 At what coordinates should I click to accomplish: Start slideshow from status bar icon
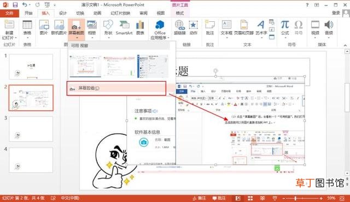click(275, 198)
